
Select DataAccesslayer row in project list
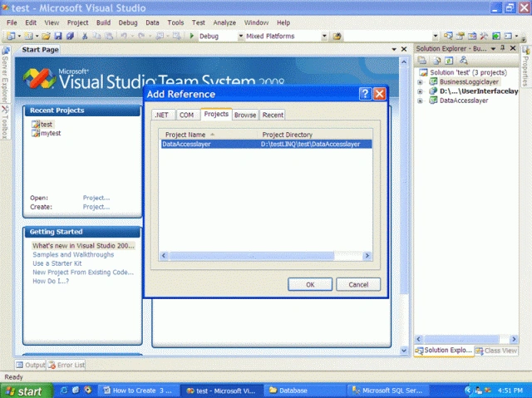click(x=266, y=144)
